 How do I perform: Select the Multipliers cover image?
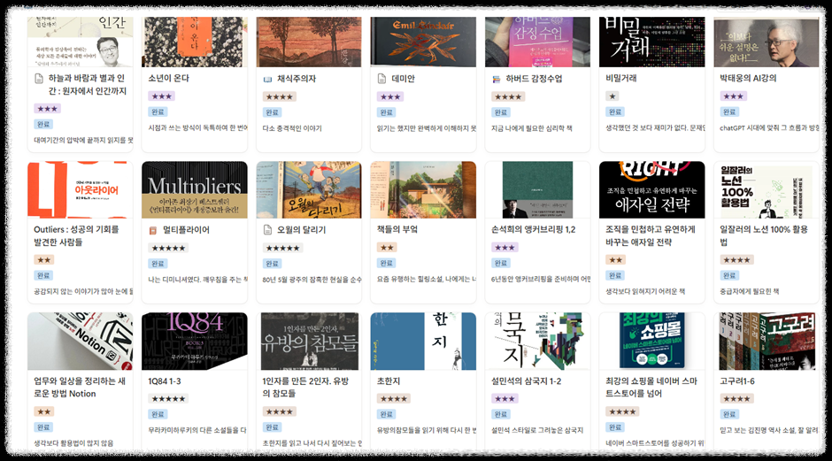194,190
